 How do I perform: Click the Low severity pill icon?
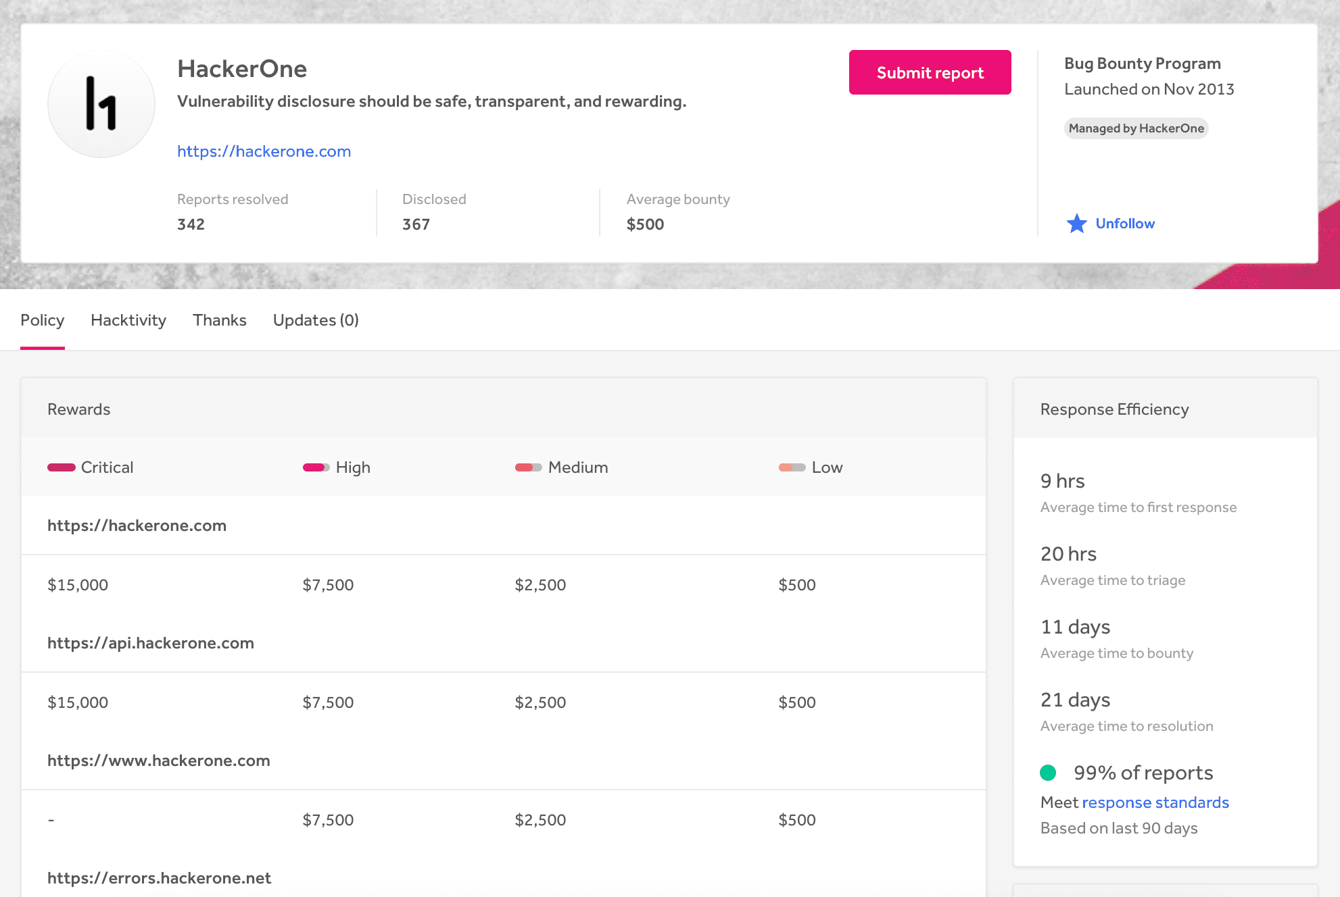[792, 467]
